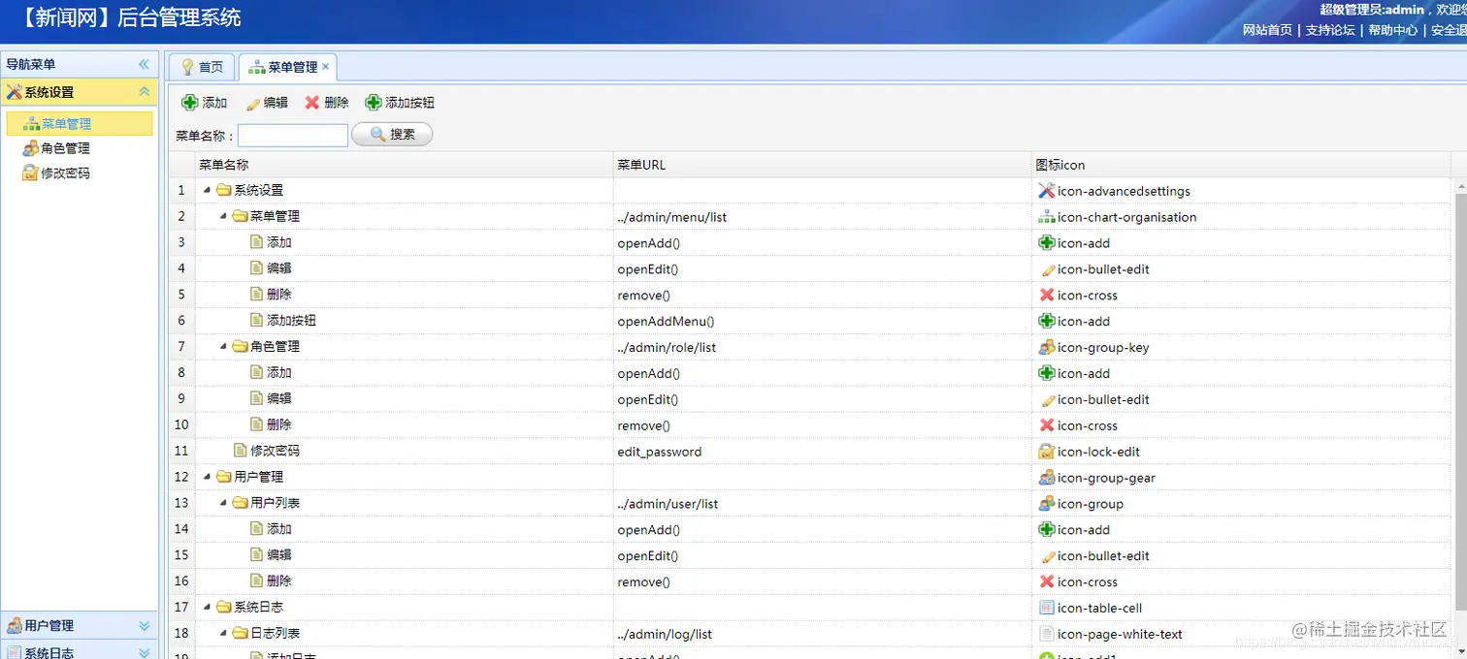This screenshot has height=659, width=1467.
Task: Click the ../admin/role/list URL cell
Action: coord(823,347)
